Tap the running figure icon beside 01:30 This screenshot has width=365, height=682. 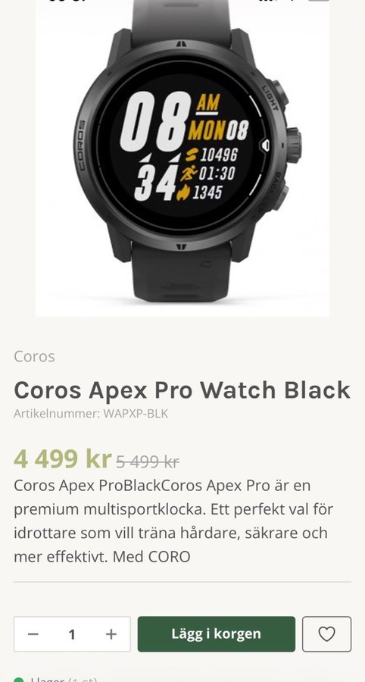(x=189, y=173)
